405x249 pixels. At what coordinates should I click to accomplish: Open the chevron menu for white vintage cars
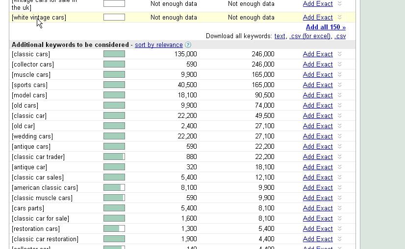(x=339, y=17)
